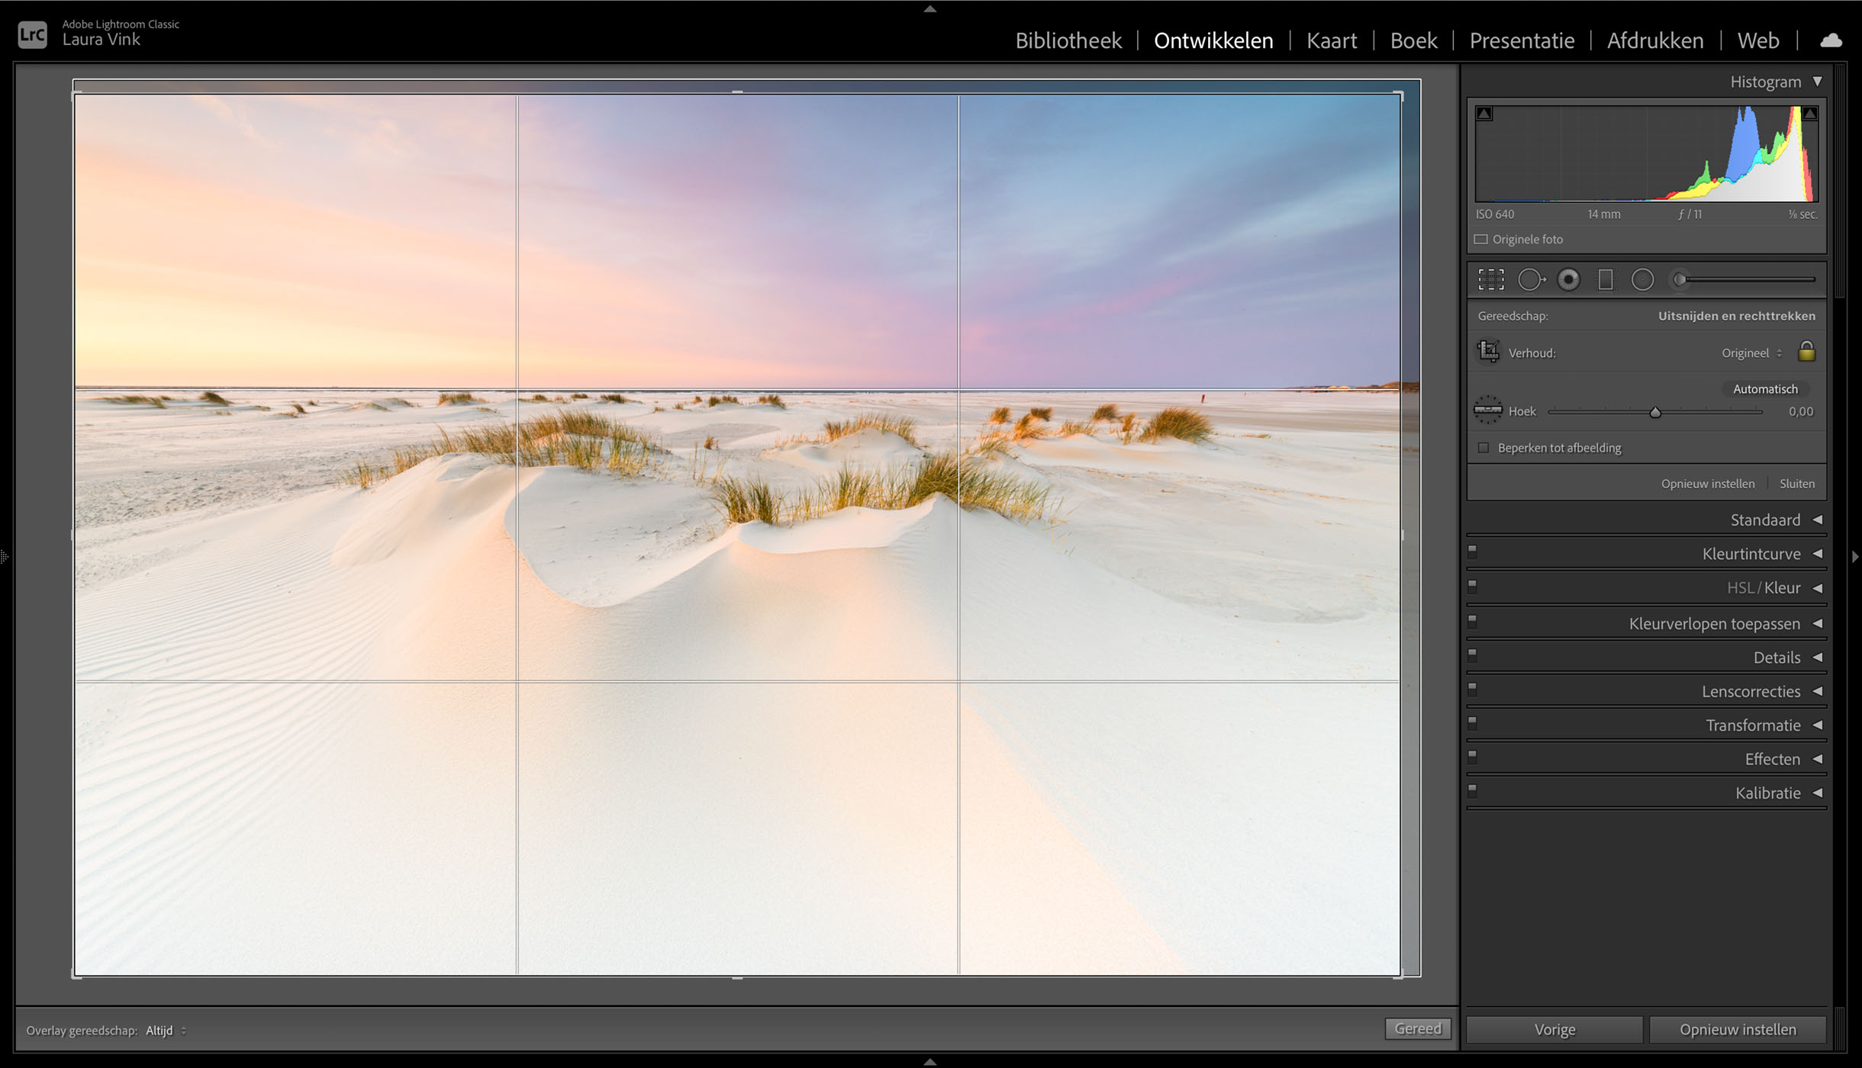Click the Gereed button
Viewport: 1862px width, 1068px height.
pos(1417,1028)
